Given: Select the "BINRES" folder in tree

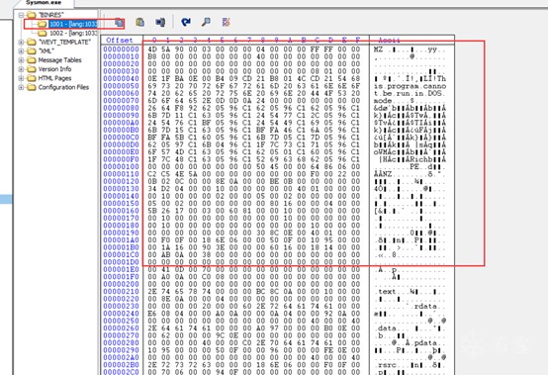Looking at the screenshot, I should [x=51, y=15].
